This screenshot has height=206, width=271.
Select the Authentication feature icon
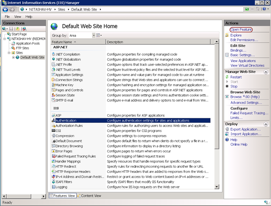[54, 120]
